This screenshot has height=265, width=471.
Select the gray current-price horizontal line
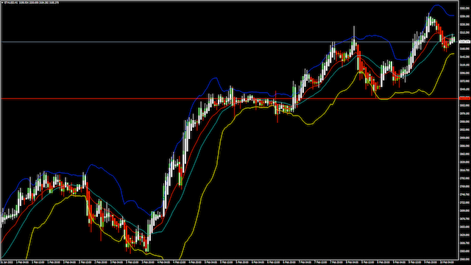(230, 42)
